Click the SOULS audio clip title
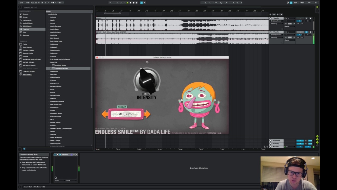Image resolution: width=337 pixels, height=190 pixels. point(99,18)
